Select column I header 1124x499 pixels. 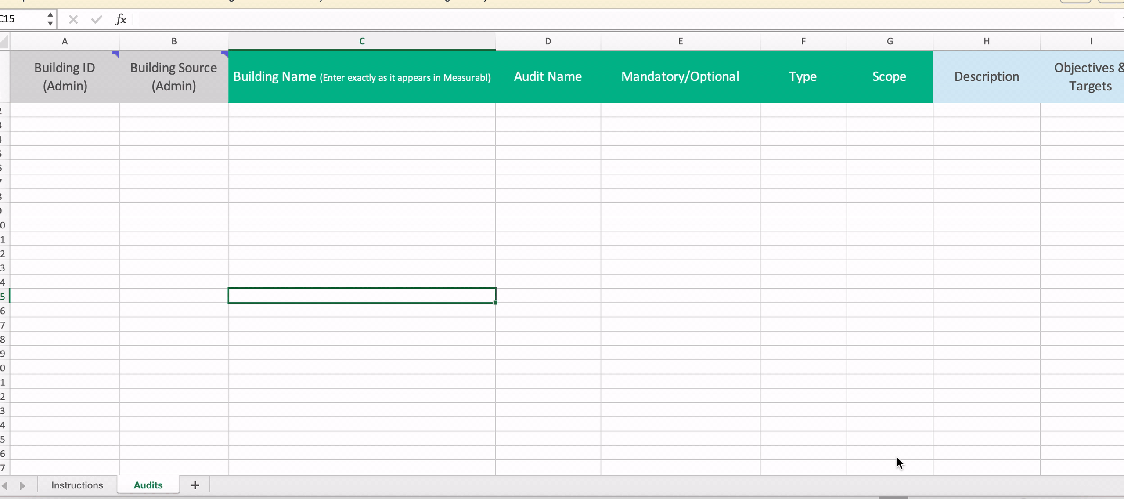point(1082,41)
